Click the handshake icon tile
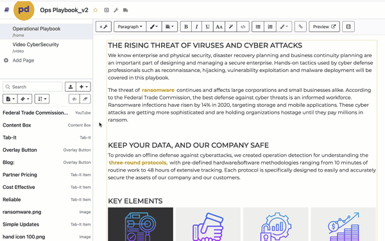Screen dimensions: 385x241 [208, 224]
